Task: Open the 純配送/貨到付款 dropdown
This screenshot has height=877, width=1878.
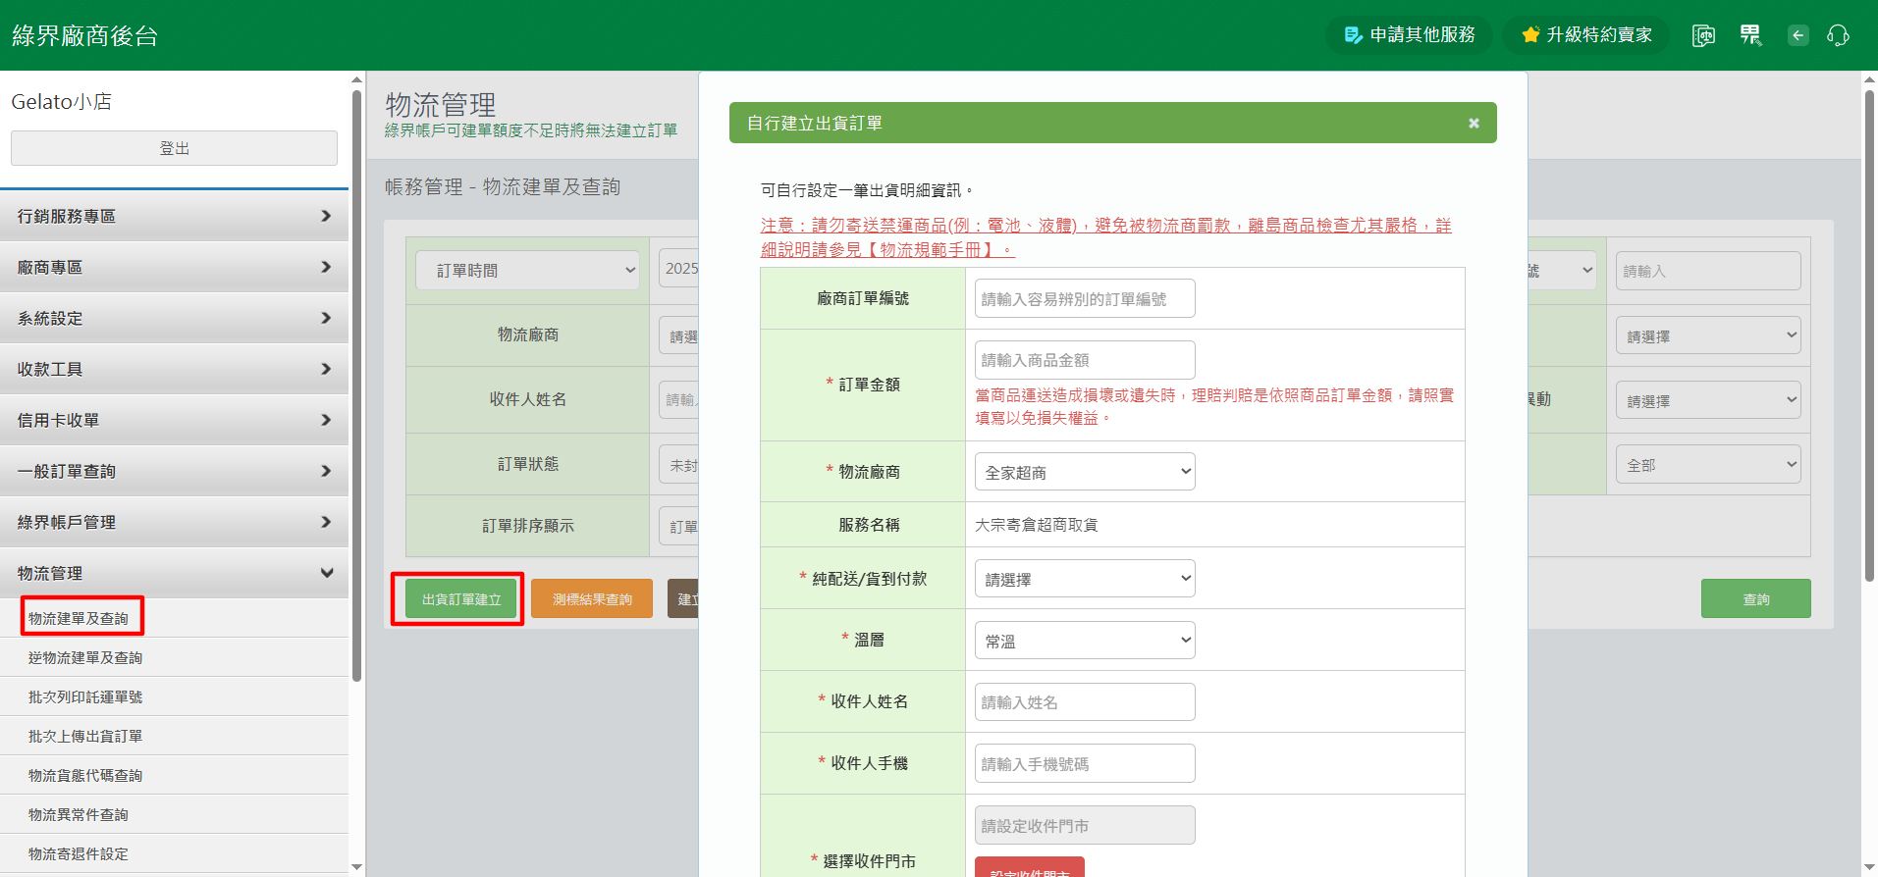Action: click(1085, 579)
